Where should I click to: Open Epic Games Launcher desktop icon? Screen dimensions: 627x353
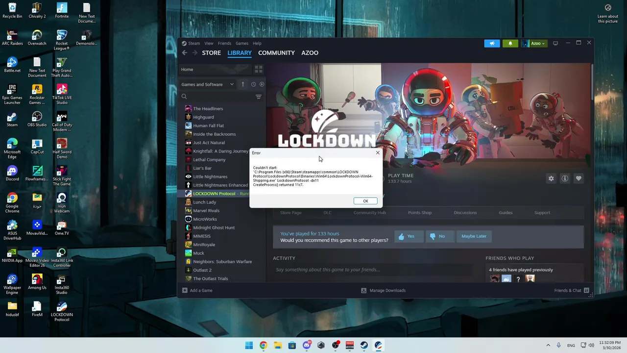point(12,95)
